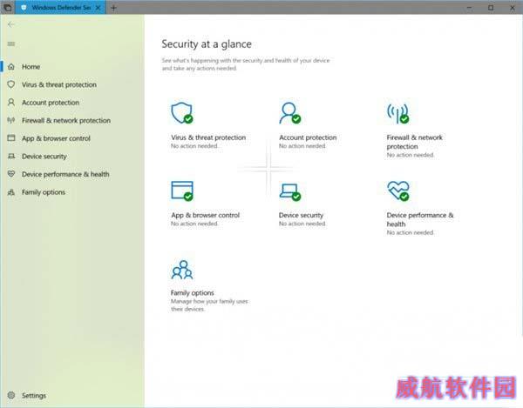Select Home in the sidebar

(x=31, y=67)
